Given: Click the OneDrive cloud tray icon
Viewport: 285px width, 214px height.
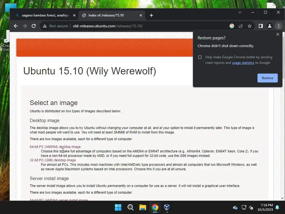Looking at the screenshot, I should (x=235, y=207).
